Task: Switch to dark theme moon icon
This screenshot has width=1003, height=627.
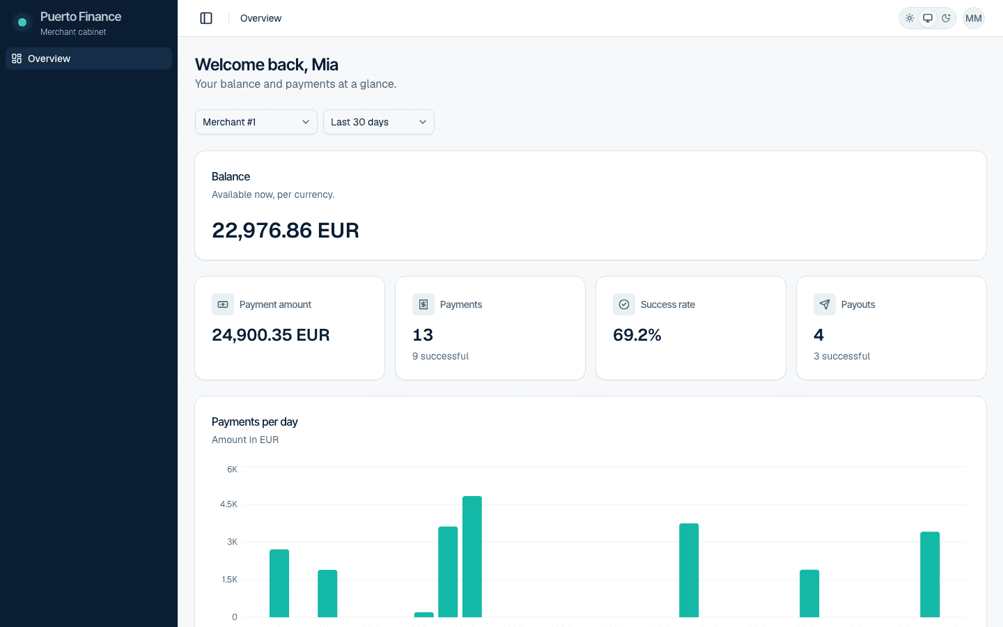Action: pyautogui.click(x=946, y=18)
